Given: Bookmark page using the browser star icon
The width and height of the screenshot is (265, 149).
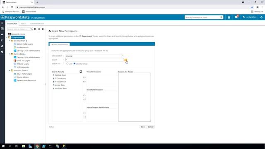Looking at the screenshot, I should [x=252, y=7].
